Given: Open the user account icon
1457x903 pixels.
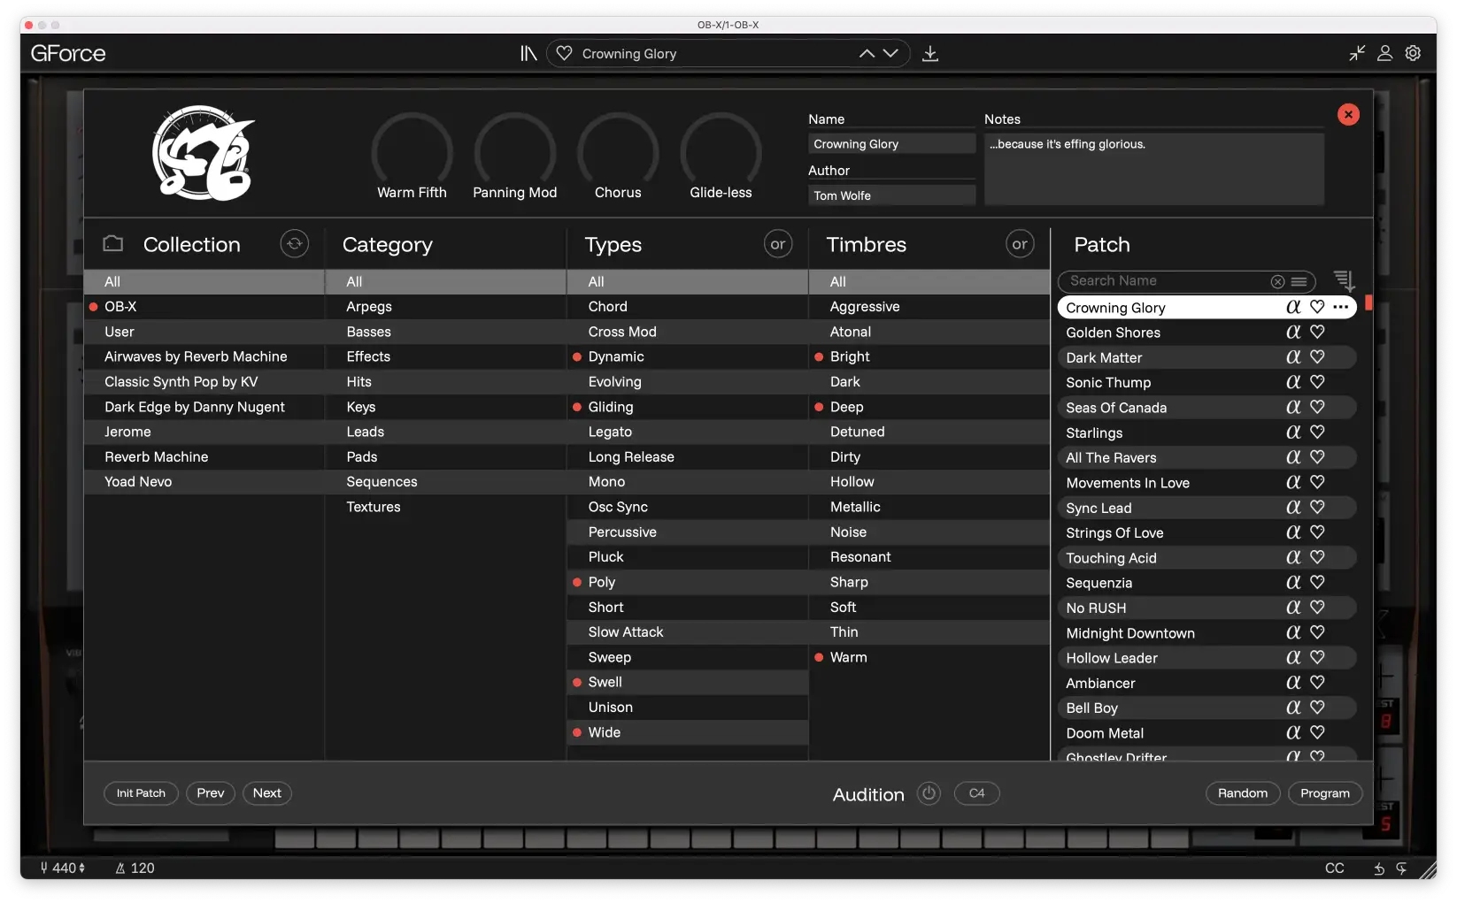Looking at the screenshot, I should (1385, 53).
